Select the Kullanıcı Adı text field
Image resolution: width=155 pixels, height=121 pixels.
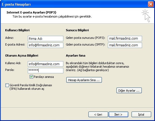tap(46, 64)
